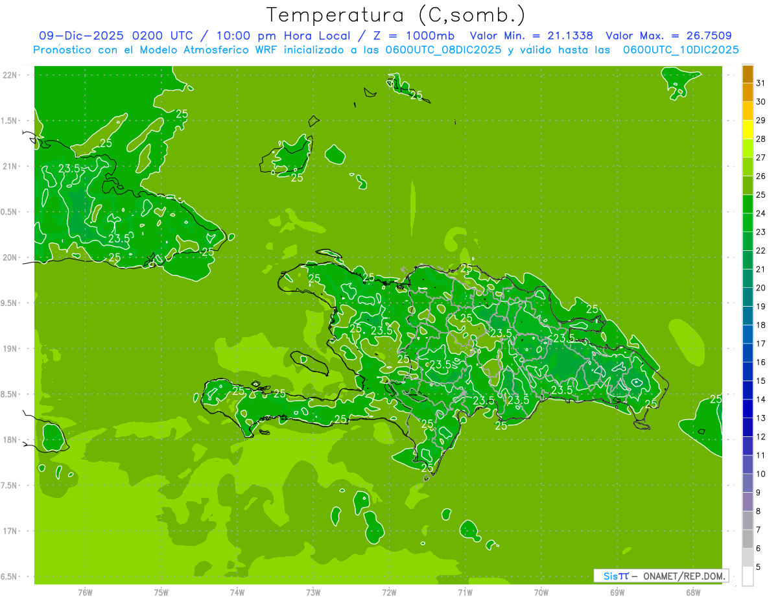Screen dimensions: 778x601
Task: Pick the white color scale segment below label 5
Action: pyautogui.click(x=748, y=576)
